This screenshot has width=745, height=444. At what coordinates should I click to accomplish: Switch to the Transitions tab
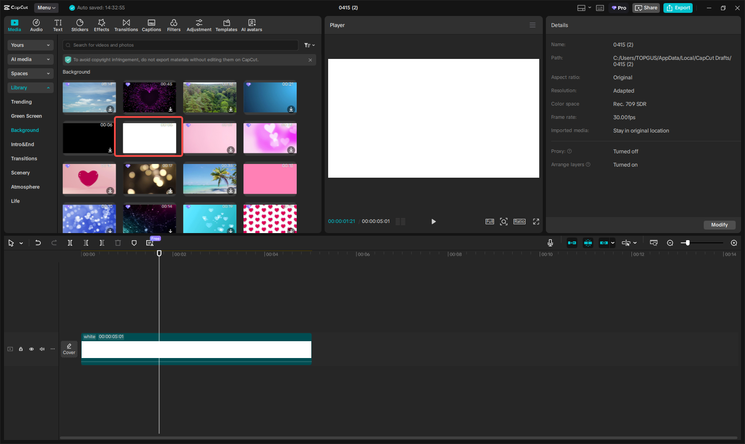(x=126, y=25)
